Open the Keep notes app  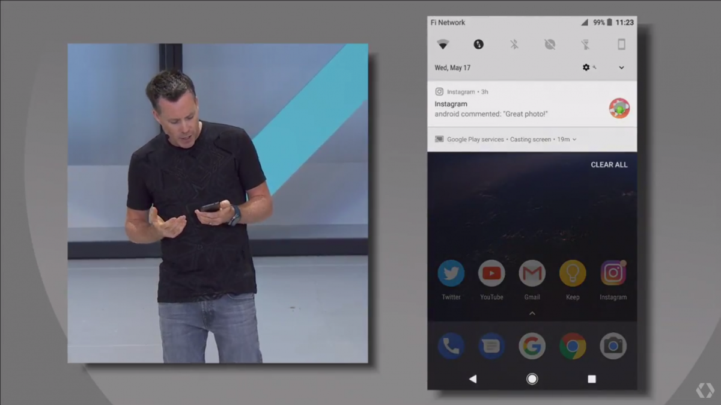coord(573,273)
